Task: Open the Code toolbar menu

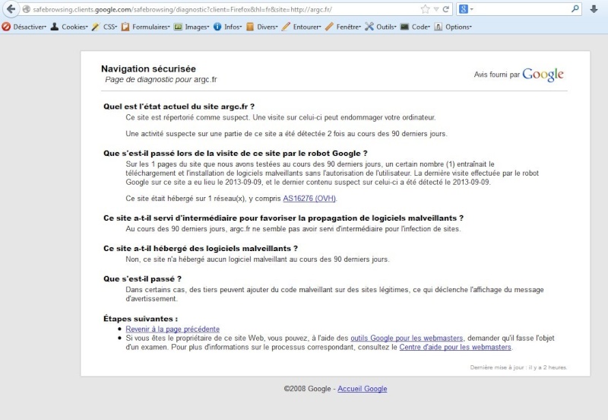Action: (x=415, y=27)
